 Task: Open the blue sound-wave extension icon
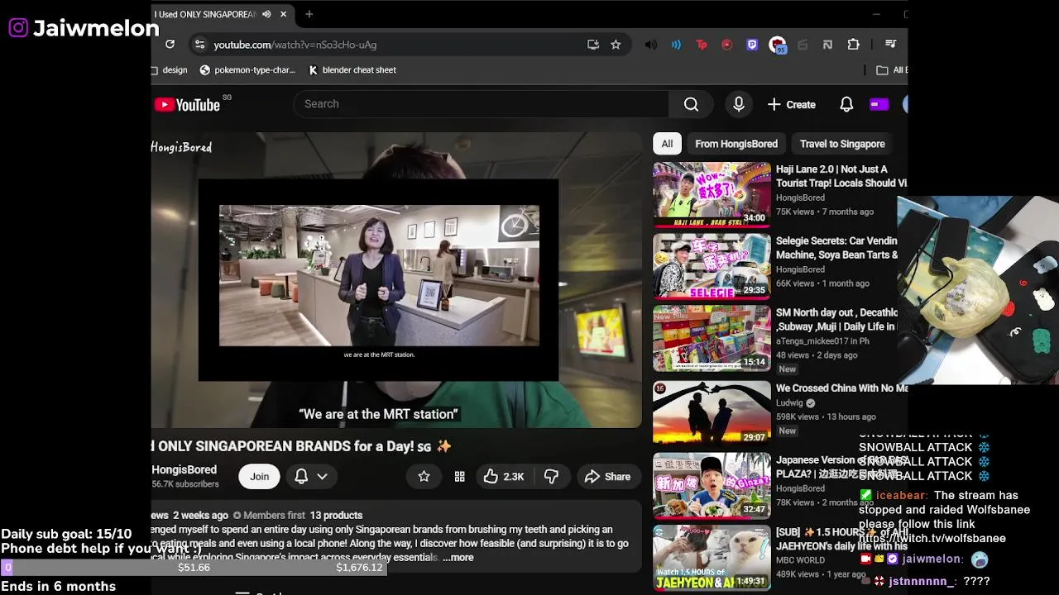676,45
